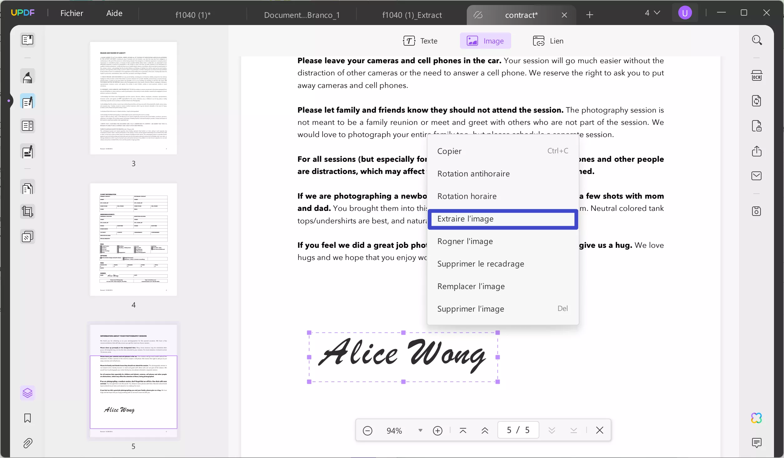
Task: Expand the zoom percentage dropdown arrow
Action: [420, 430]
